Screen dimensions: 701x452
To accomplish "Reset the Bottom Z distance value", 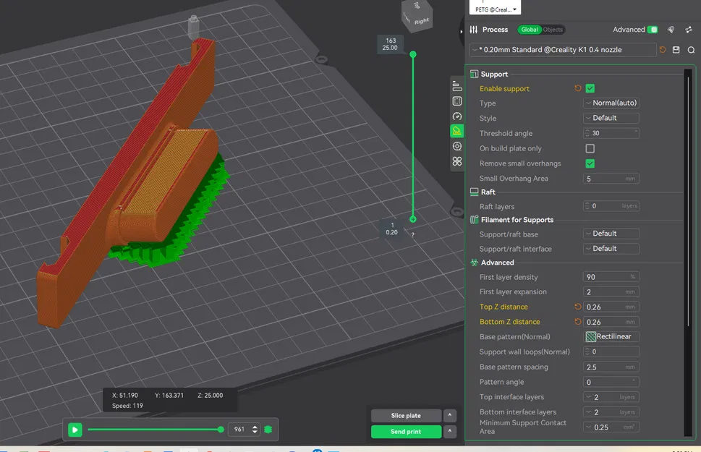I will (577, 321).
